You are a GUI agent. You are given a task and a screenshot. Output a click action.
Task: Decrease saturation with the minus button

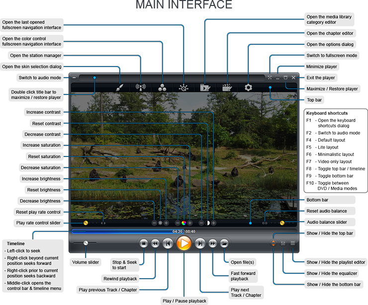tap(178, 223)
